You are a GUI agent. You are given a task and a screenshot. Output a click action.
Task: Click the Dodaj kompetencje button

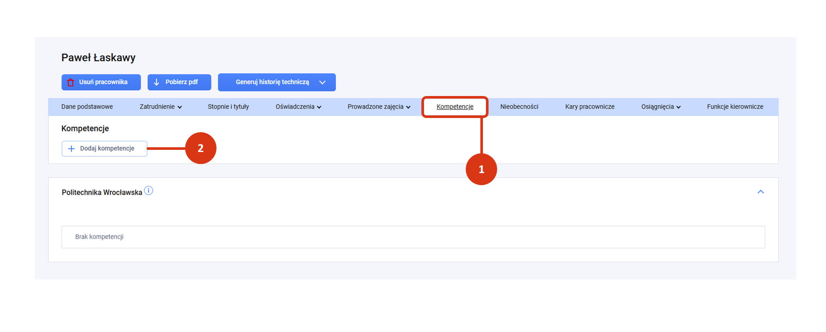tap(105, 149)
